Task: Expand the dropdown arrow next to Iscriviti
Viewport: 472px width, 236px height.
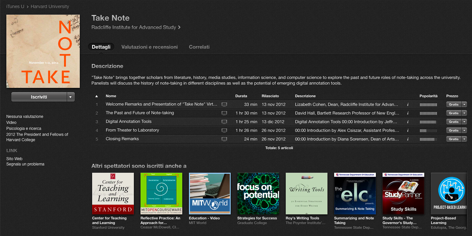Action: [71, 97]
